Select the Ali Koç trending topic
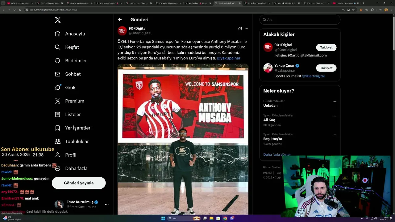The height and width of the screenshot is (222, 395). click(x=269, y=120)
